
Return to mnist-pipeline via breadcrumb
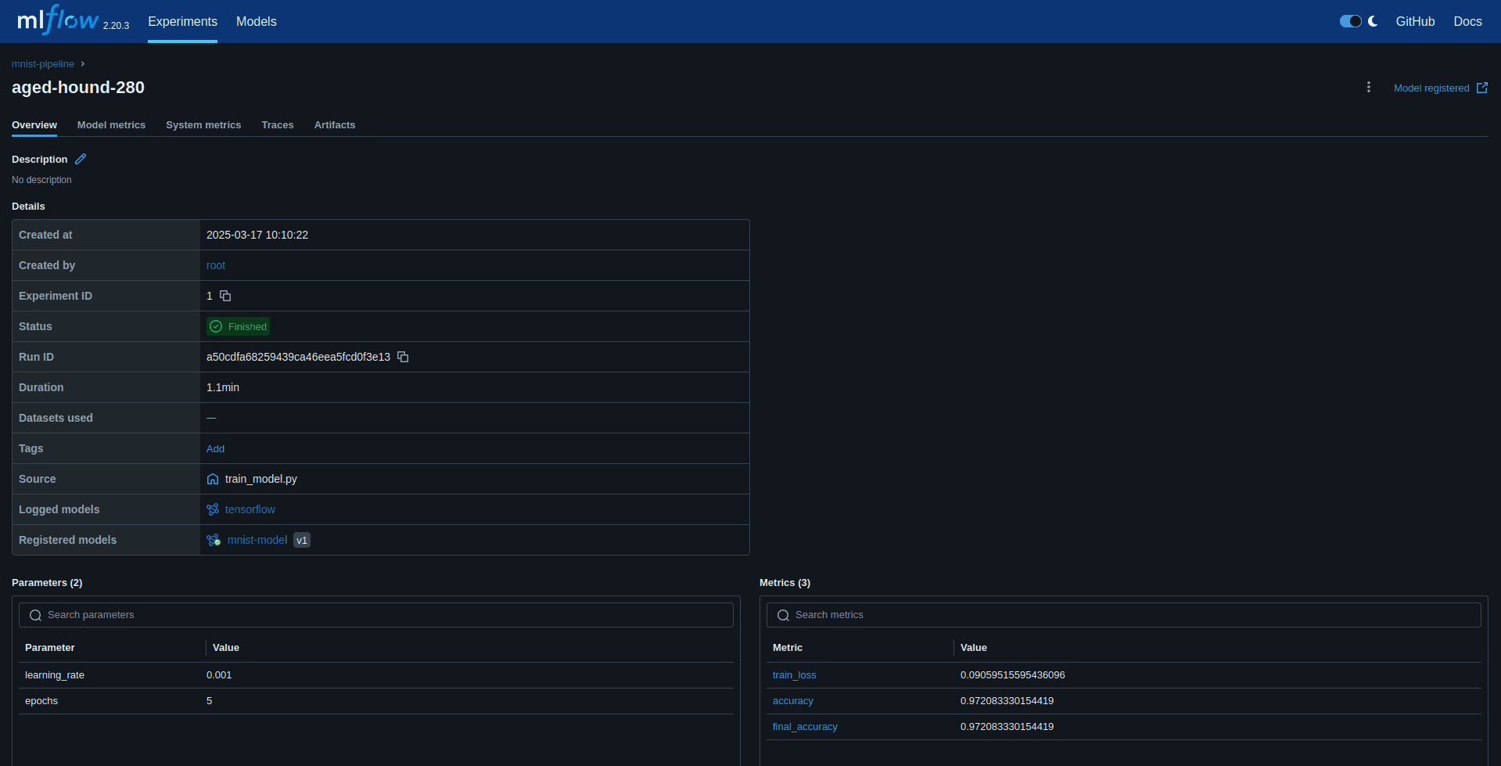click(x=43, y=63)
